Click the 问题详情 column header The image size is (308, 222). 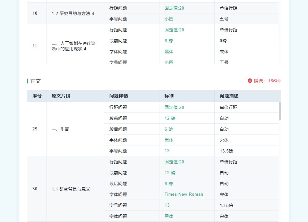pos(119,96)
